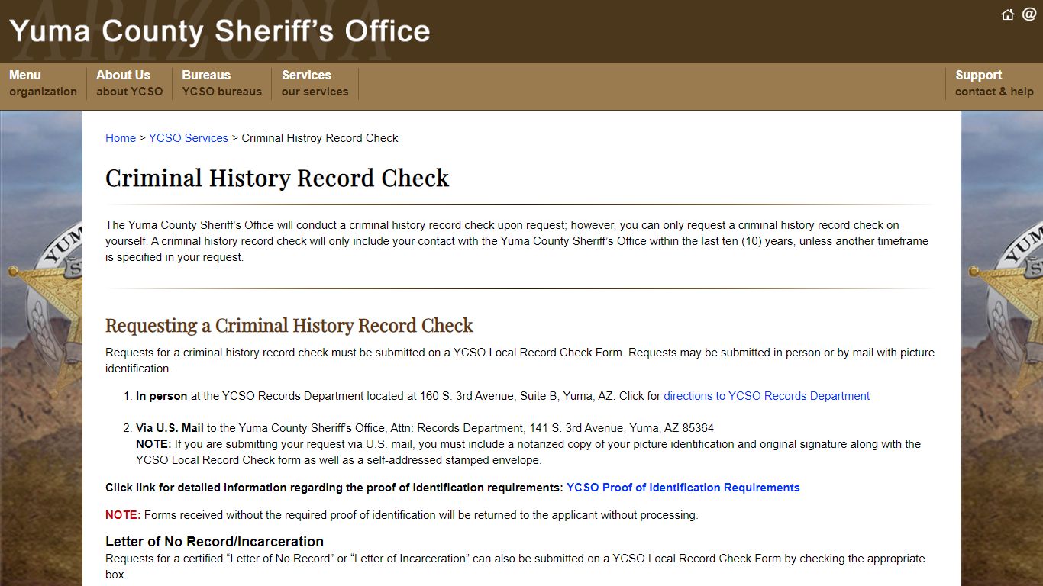Open the Bureaus YCSO bureaus menu
The height and width of the screenshot is (586, 1043).
pyautogui.click(x=221, y=83)
